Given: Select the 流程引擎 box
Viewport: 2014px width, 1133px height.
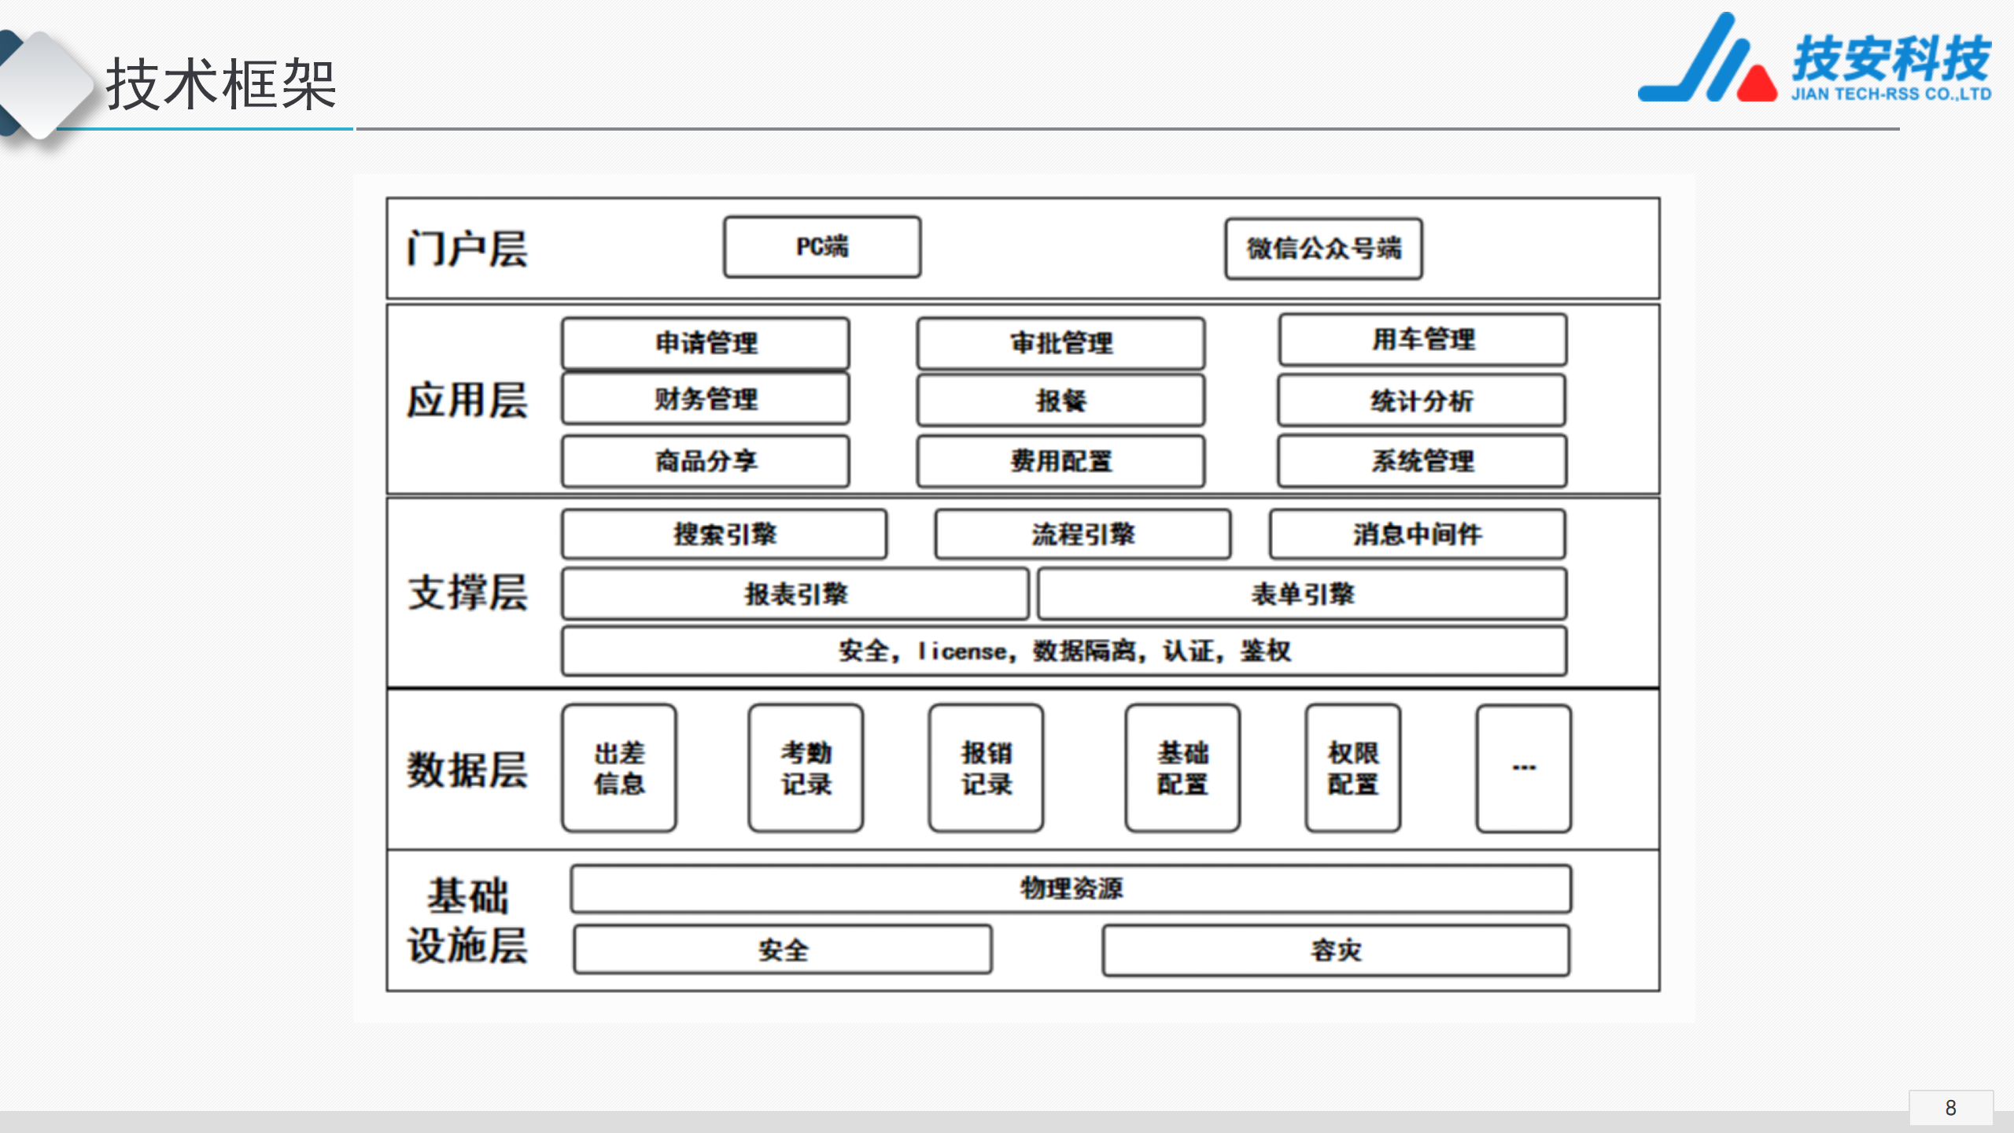Looking at the screenshot, I should [x=1083, y=535].
